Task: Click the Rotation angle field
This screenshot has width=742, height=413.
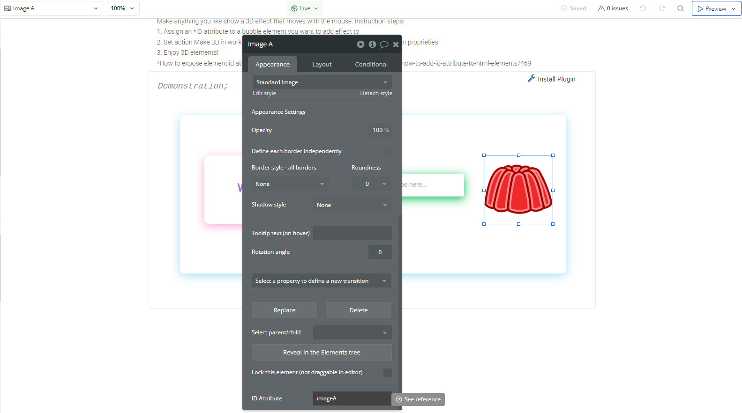Action: click(x=380, y=252)
